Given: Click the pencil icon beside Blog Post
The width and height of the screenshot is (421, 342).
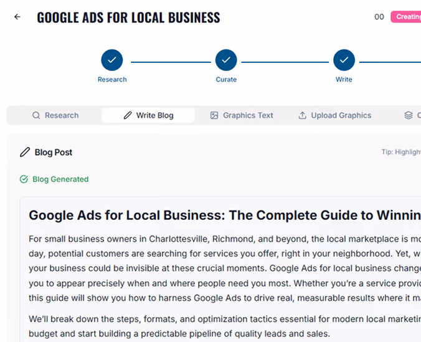Looking at the screenshot, I should [25, 153].
